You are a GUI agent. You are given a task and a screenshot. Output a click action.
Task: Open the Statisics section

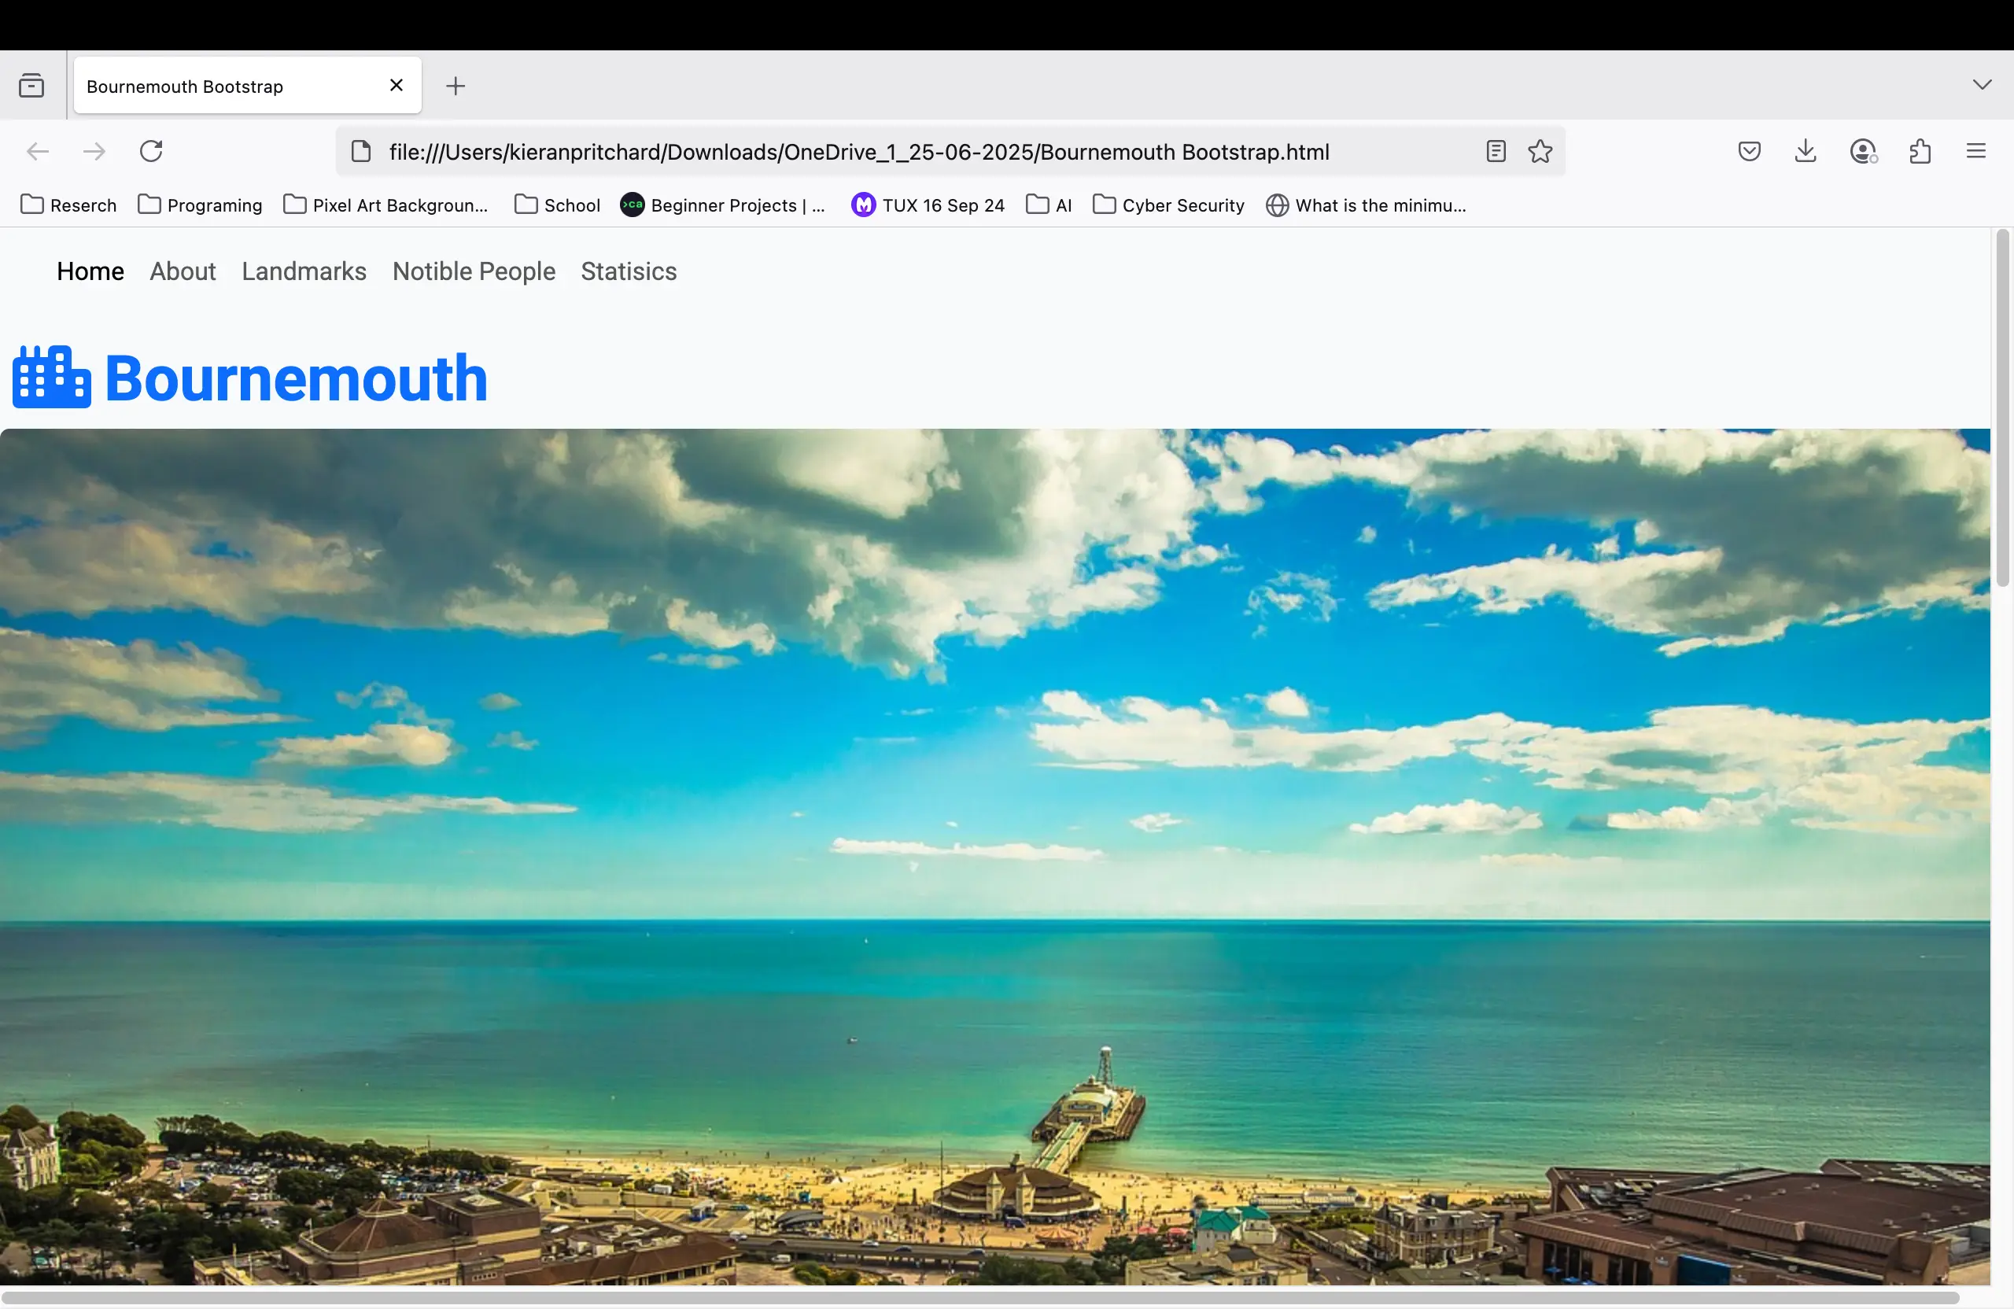628,271
